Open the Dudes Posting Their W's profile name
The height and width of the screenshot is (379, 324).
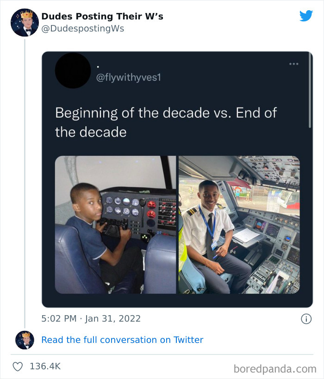coord(102,17)
